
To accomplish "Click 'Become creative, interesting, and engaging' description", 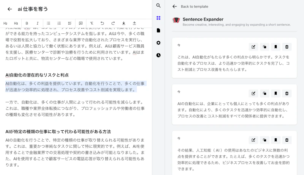I will tap(236, 25).
